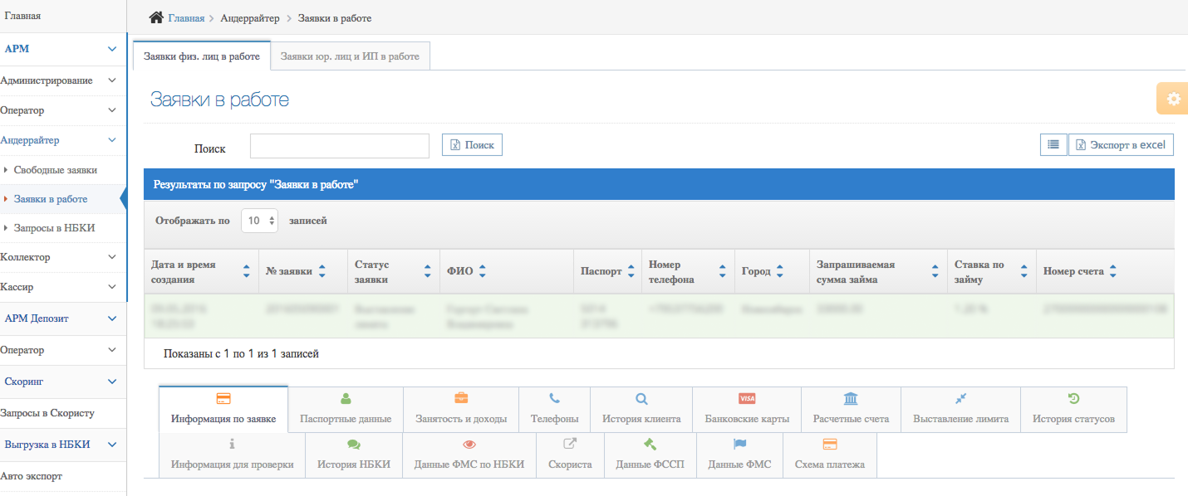Sort by Дата и время создания column
Screen dimensions: 1188x496
pyautogui.click(x=246, y=271)
